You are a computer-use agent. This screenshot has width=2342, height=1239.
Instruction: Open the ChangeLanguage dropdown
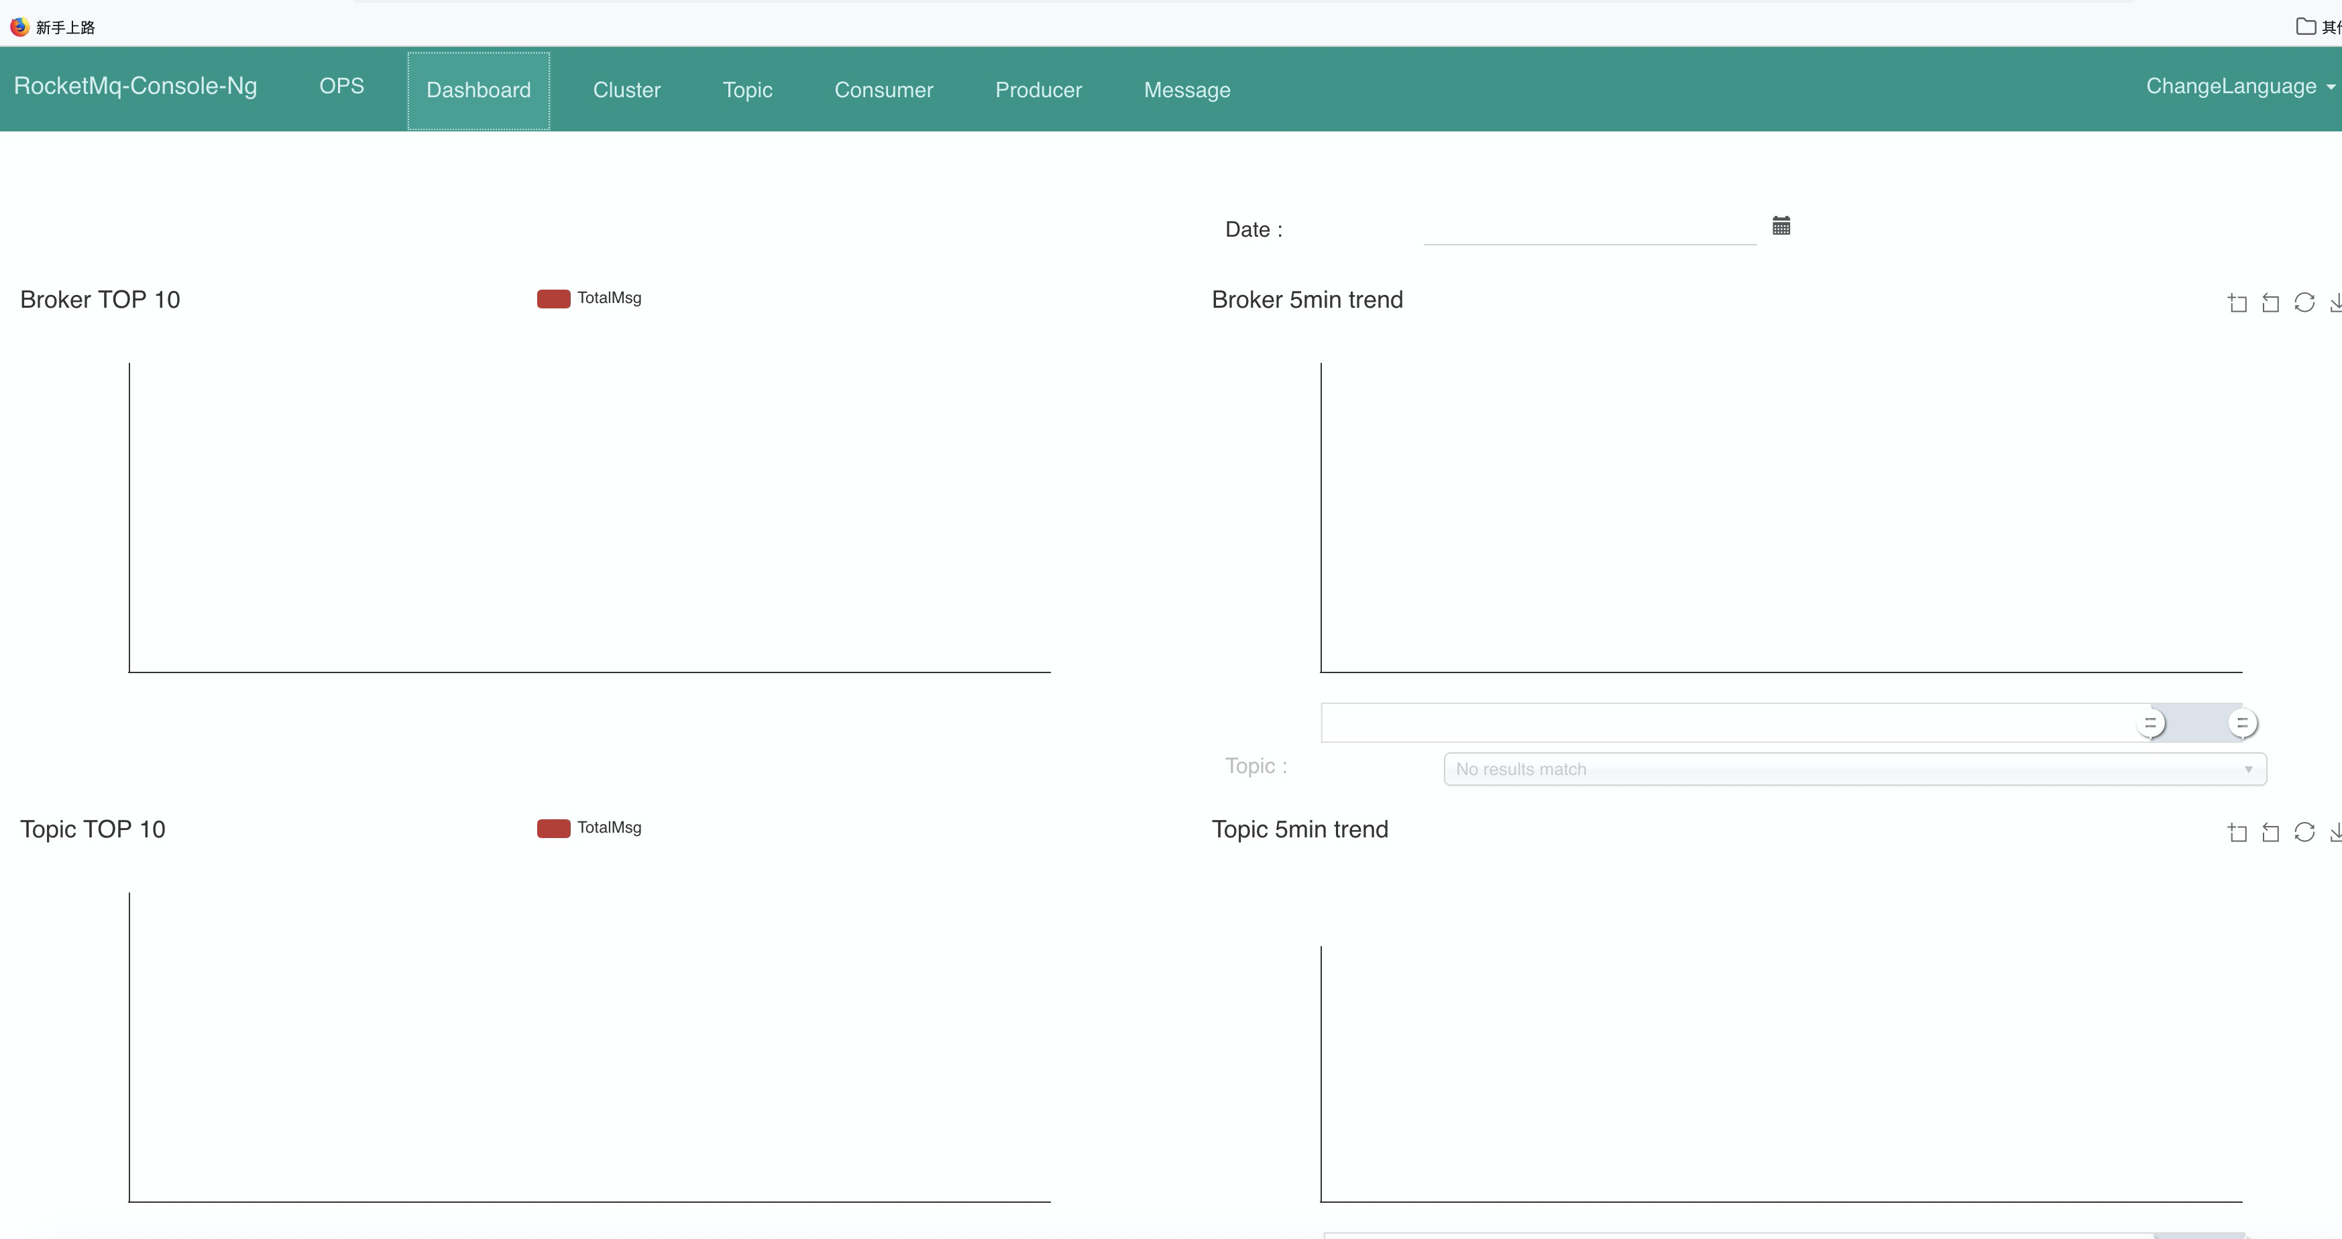[2239, 86]
